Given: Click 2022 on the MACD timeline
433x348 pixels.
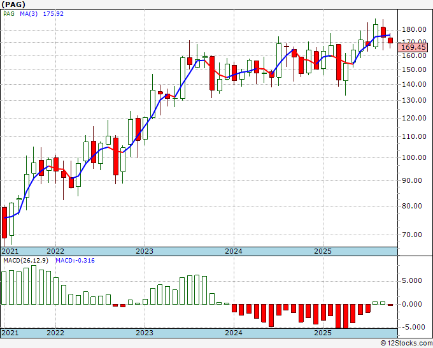Looking at the screenshot, I should pos(55,333).
